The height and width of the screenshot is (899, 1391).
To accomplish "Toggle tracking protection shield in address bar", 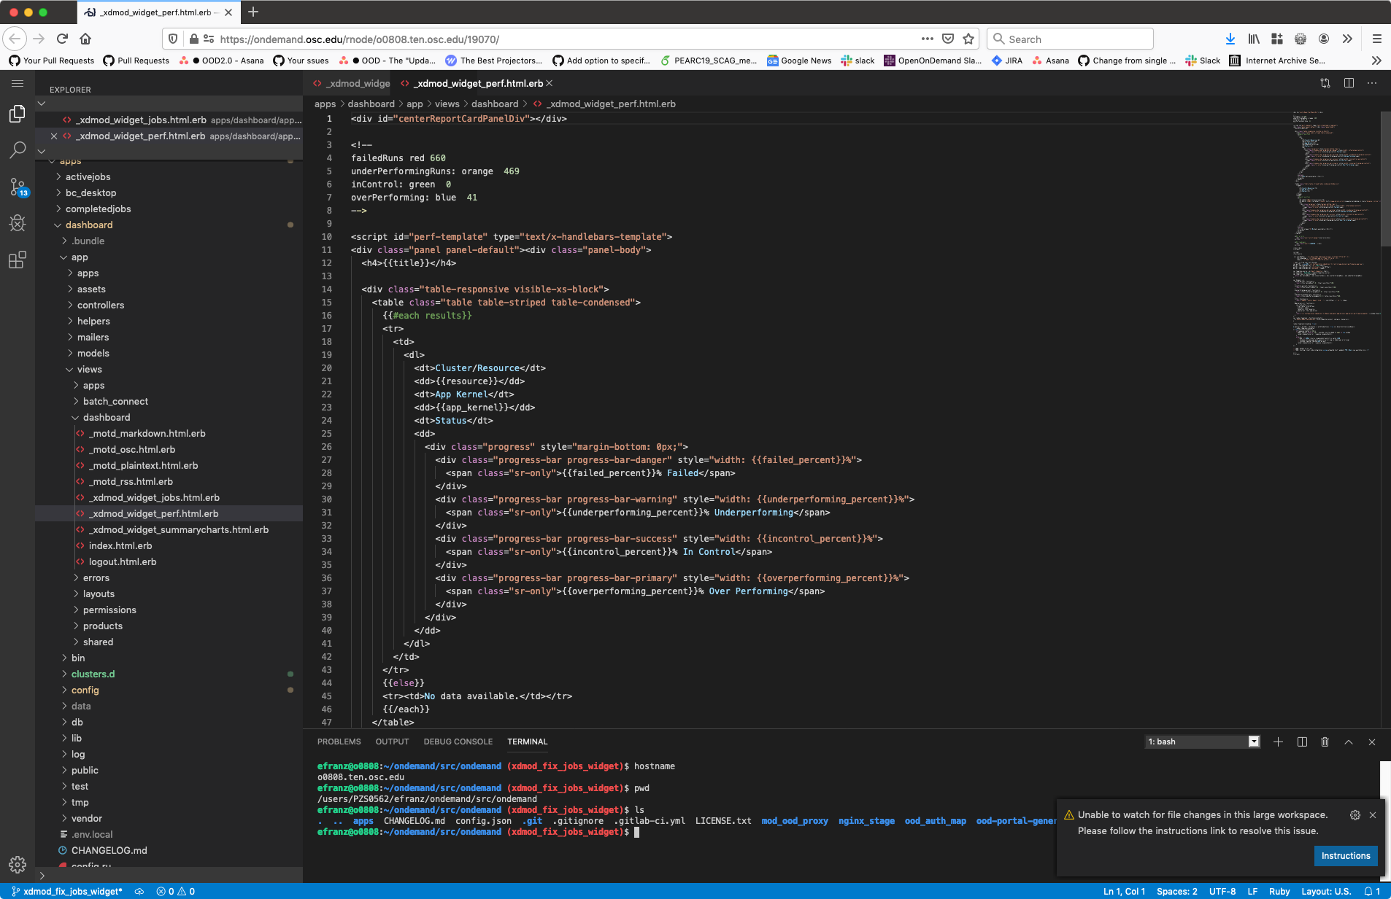I will [x=173, y=39].
